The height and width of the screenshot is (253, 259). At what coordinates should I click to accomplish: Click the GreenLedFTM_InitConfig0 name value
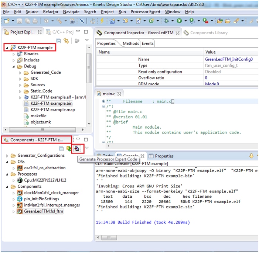229,59
